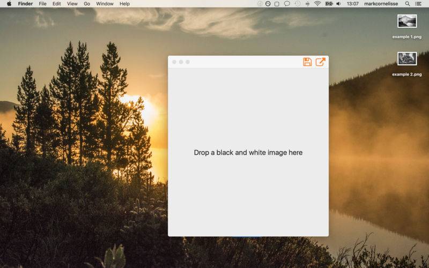Open the Edit menu
The height and width of the screenshot is (268, 429).
pos(57,4)
